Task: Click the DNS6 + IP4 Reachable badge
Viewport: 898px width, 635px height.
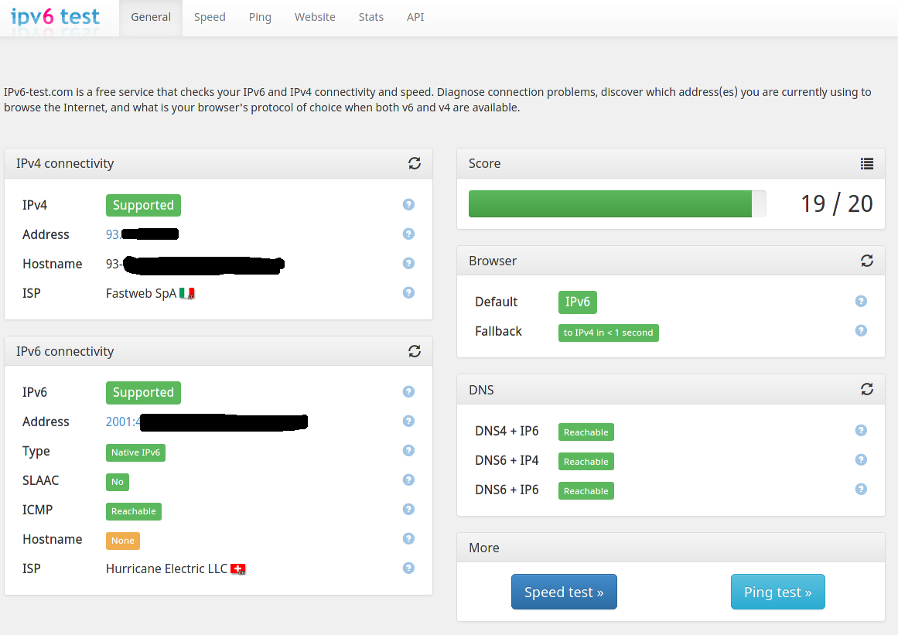Action: tap(586, 462)
